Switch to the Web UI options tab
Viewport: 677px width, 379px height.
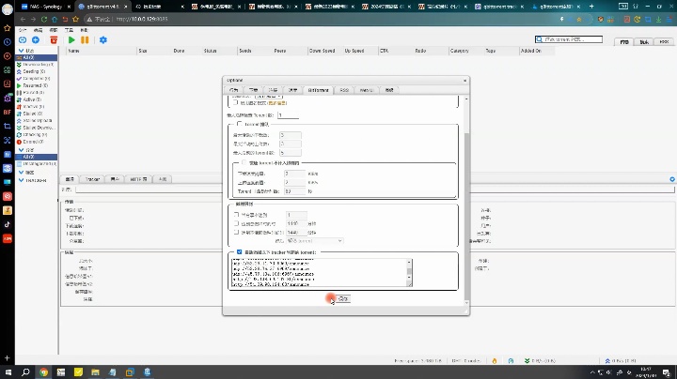[367, 90]
